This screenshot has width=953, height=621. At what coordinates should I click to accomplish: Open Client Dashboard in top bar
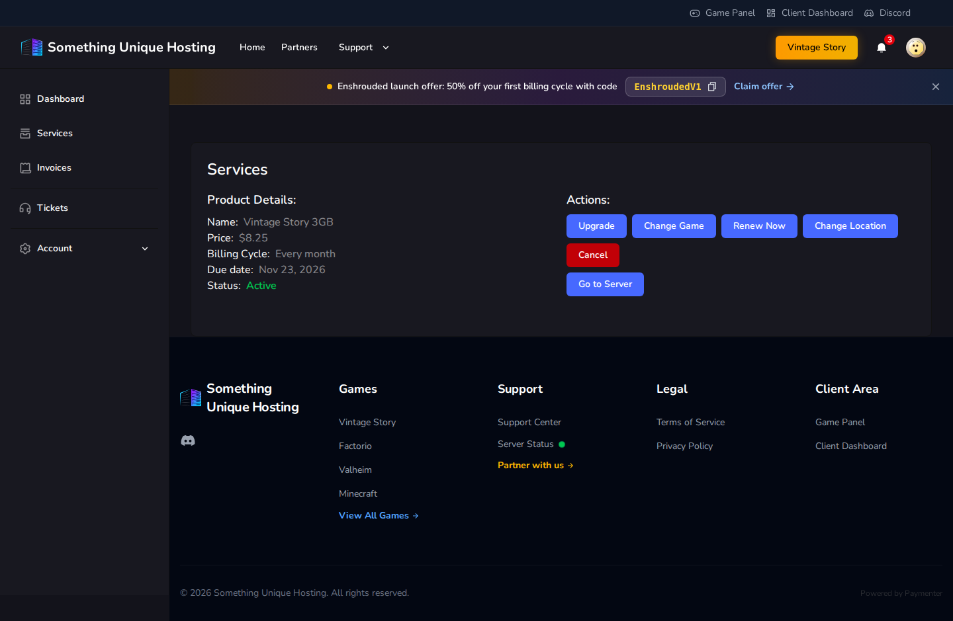click(x=810, y=13)
